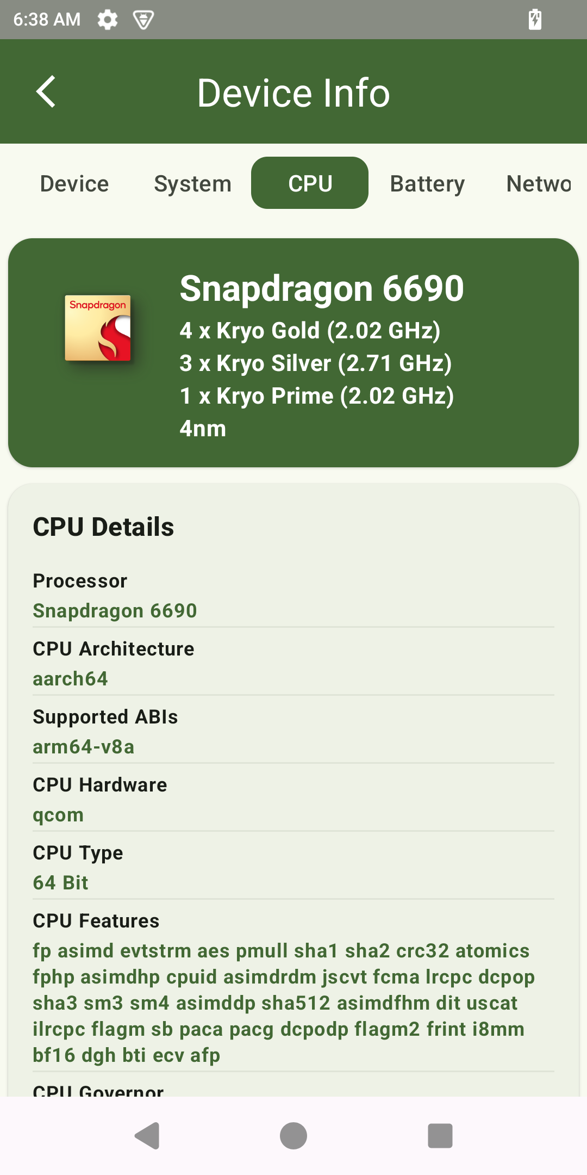This screenshot has height=1175, width=587.
Task: Tap the back arrow in header
Action: click(46, 92)
